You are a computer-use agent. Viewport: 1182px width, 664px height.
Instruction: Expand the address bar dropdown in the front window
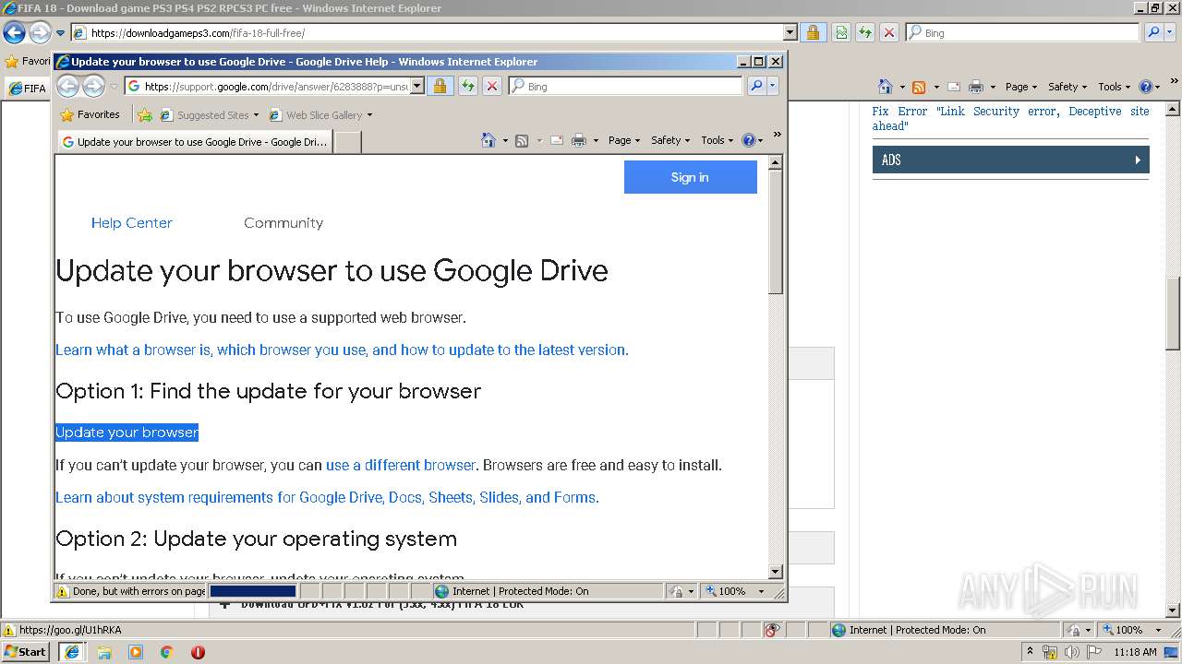click(x=417, y=86)
